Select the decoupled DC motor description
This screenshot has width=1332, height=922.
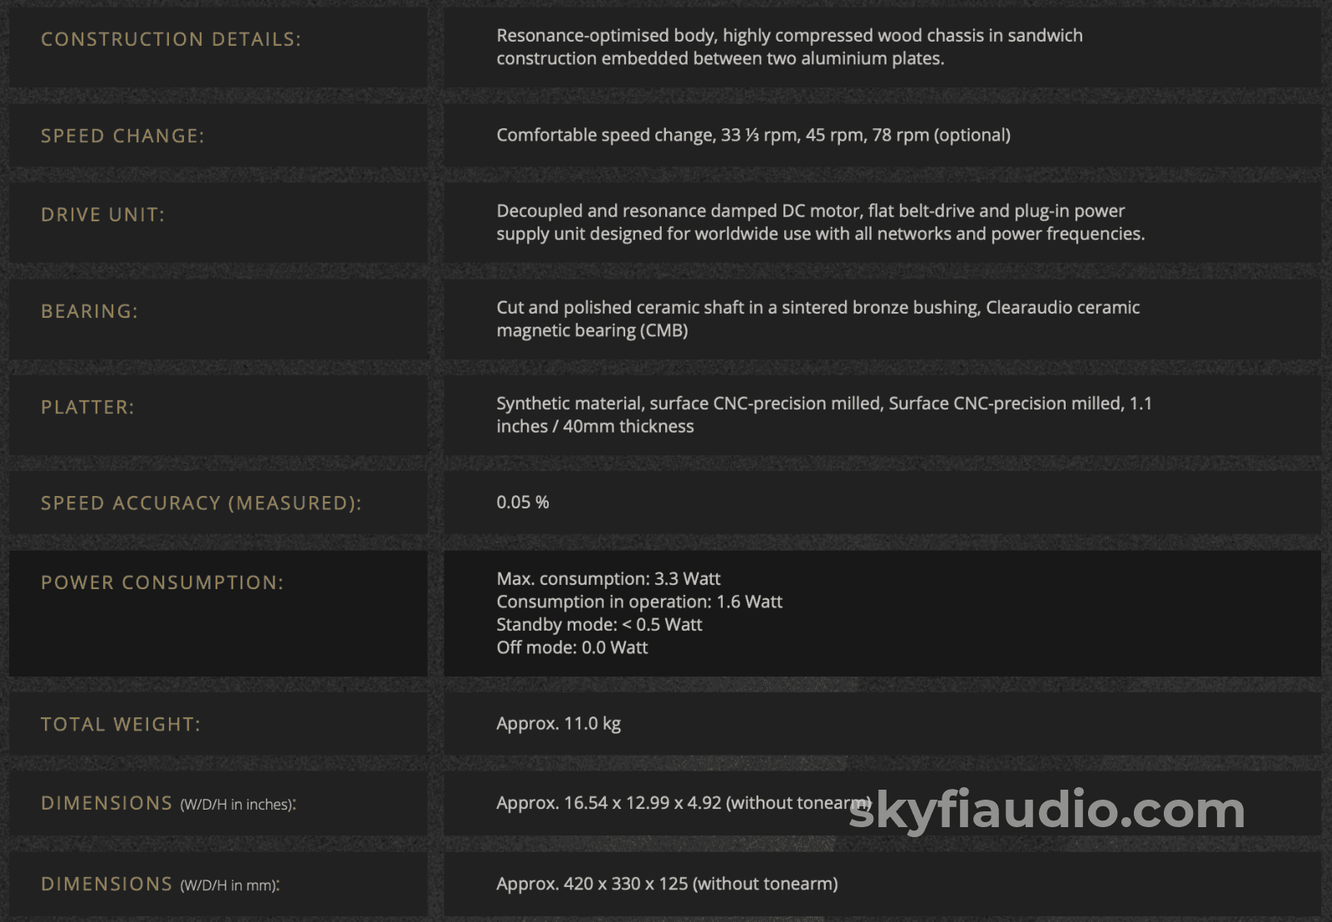point(820,222)
